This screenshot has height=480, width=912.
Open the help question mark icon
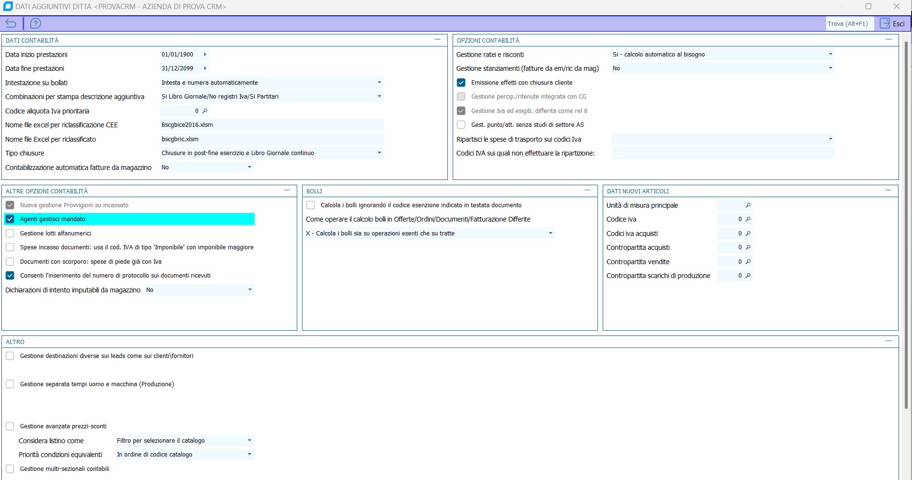tap(35, 23)
